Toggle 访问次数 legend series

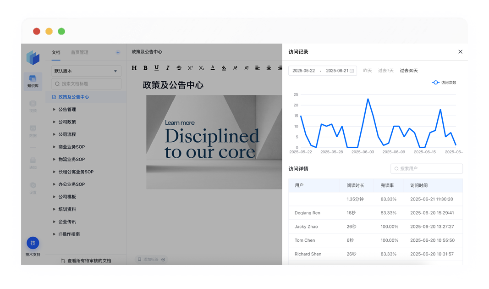[444, 83]
